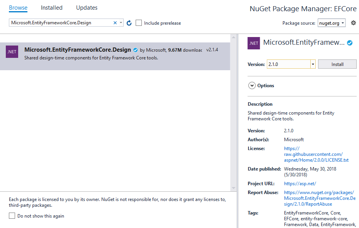Click verified badge beside package name in list

pos(136,50)
